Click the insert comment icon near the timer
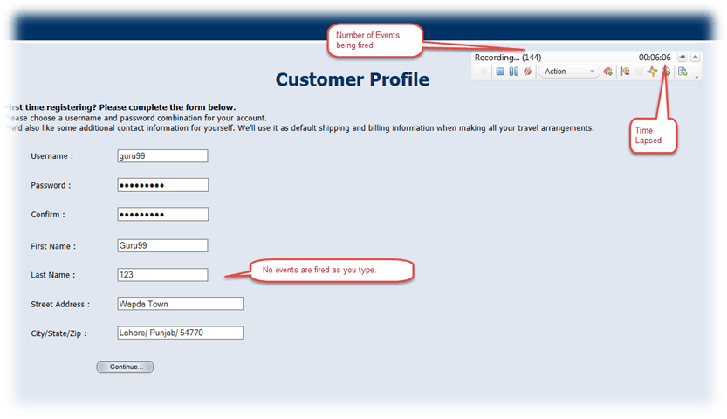Screen dimensions: 727x419 coord(665,72)
